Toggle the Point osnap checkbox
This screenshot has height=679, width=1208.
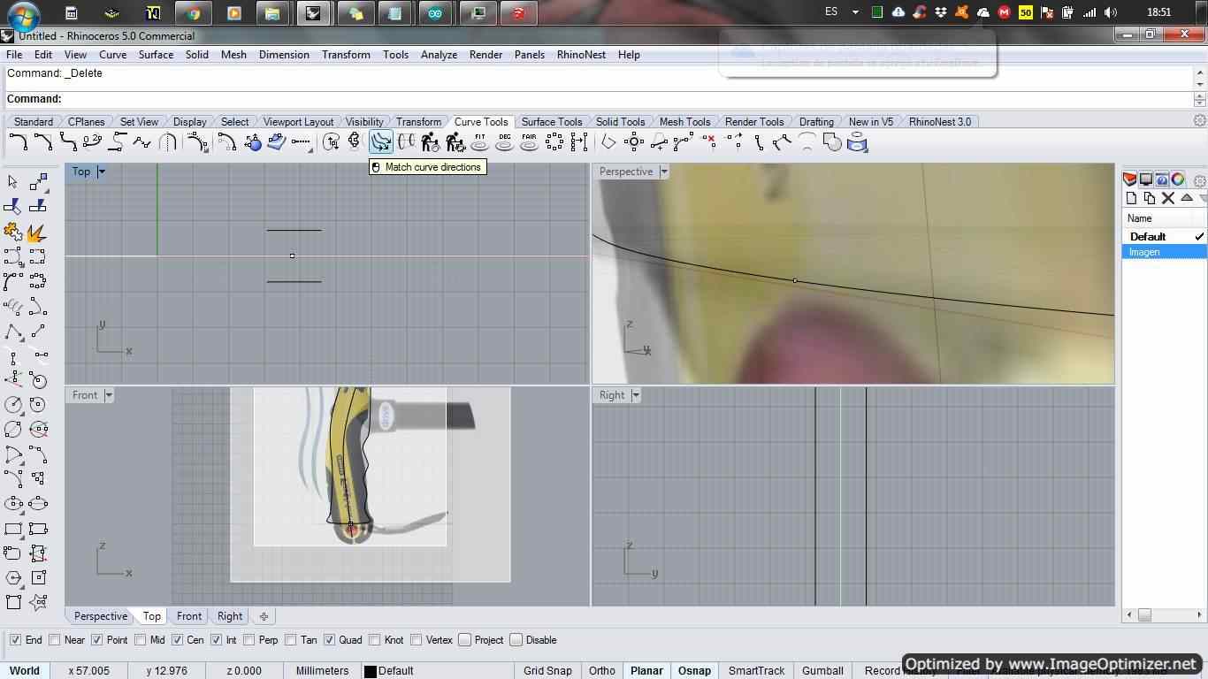(97, 640)
